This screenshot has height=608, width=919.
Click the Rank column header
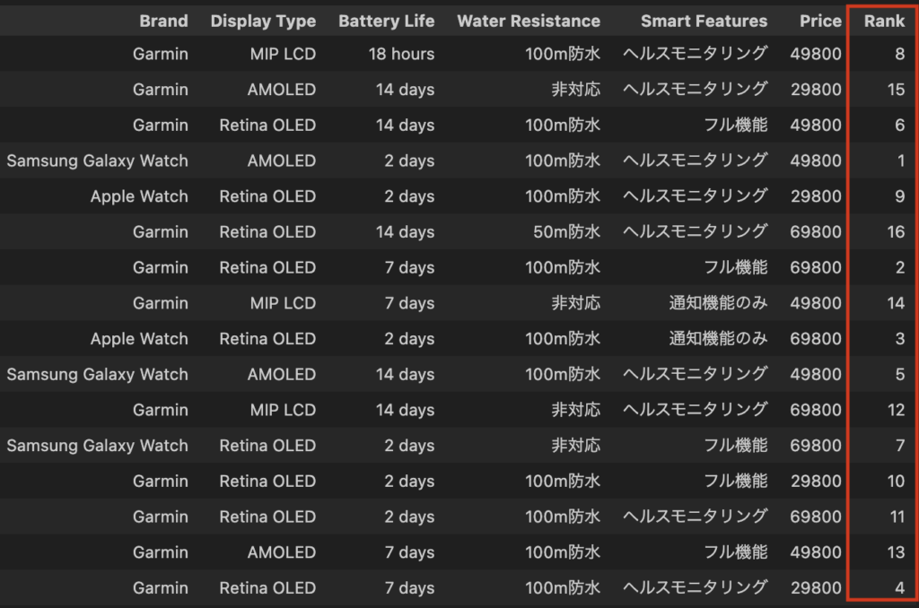(884, 22)
